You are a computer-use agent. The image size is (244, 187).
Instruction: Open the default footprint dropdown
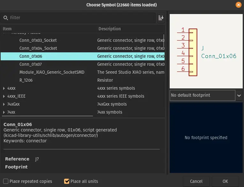(x=239, y=95)
